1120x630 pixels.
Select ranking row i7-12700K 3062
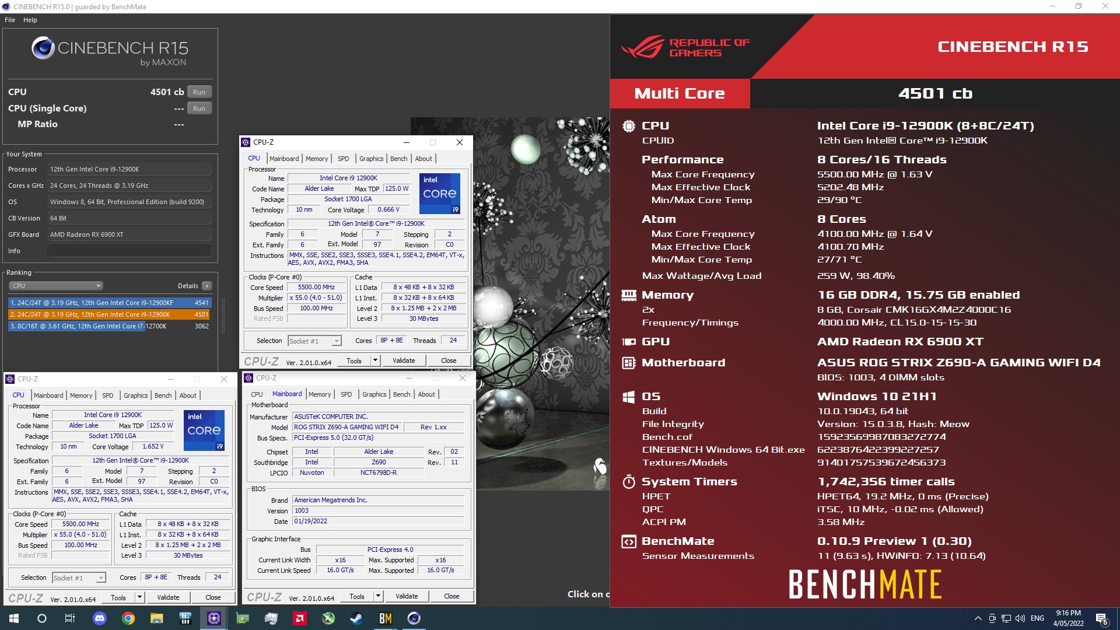click(x=110, y=326)
